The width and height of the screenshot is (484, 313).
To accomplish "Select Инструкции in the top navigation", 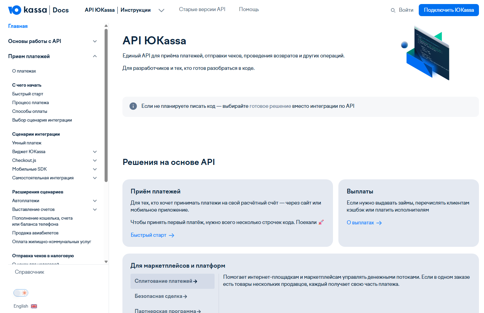I will [x=136, y=10].
